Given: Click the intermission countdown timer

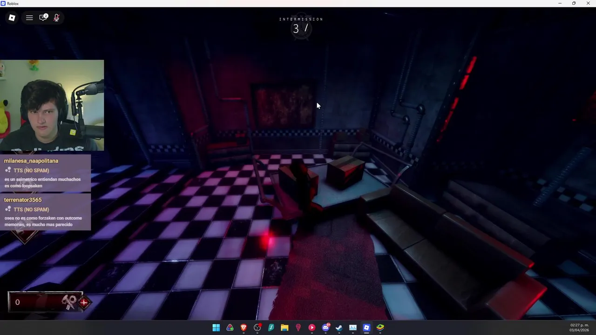Looking at the screenshot, I should [301, 28].
